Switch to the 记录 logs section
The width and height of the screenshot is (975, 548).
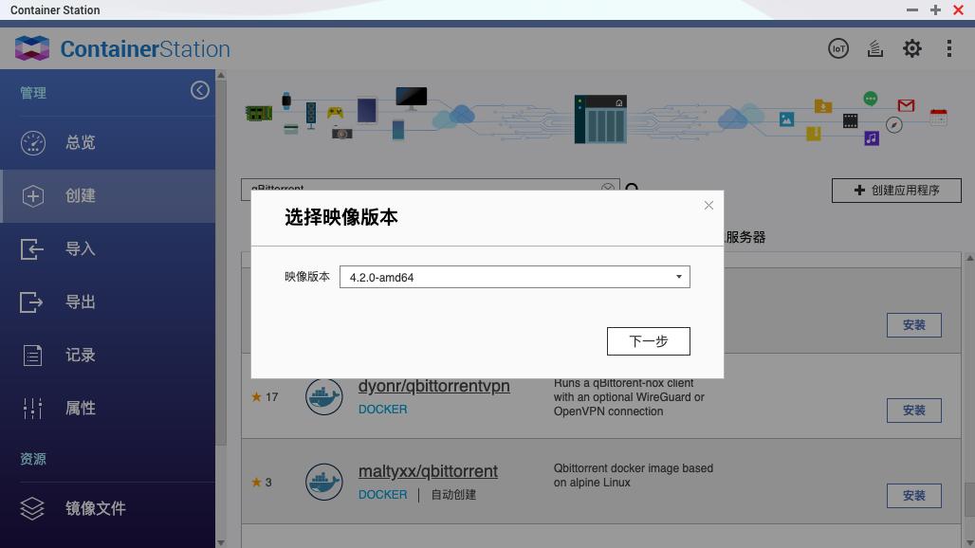32,355
